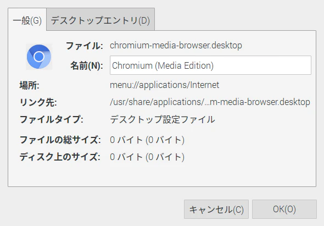Cancel with the キャンセル(C) button

[x=216, y=210]
